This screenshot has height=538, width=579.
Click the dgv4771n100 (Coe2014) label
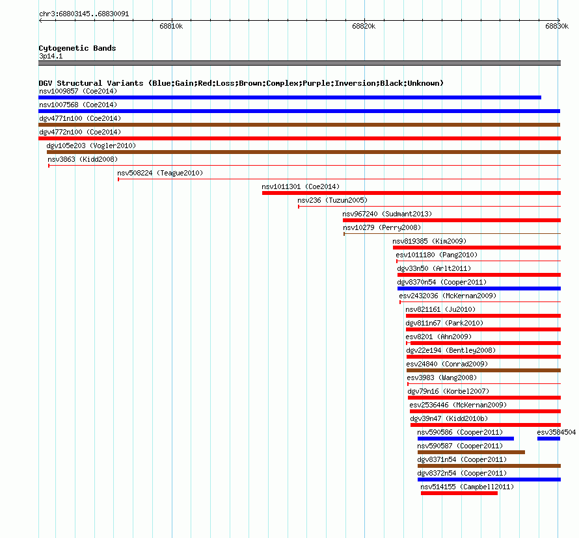[x=80, y=118]
